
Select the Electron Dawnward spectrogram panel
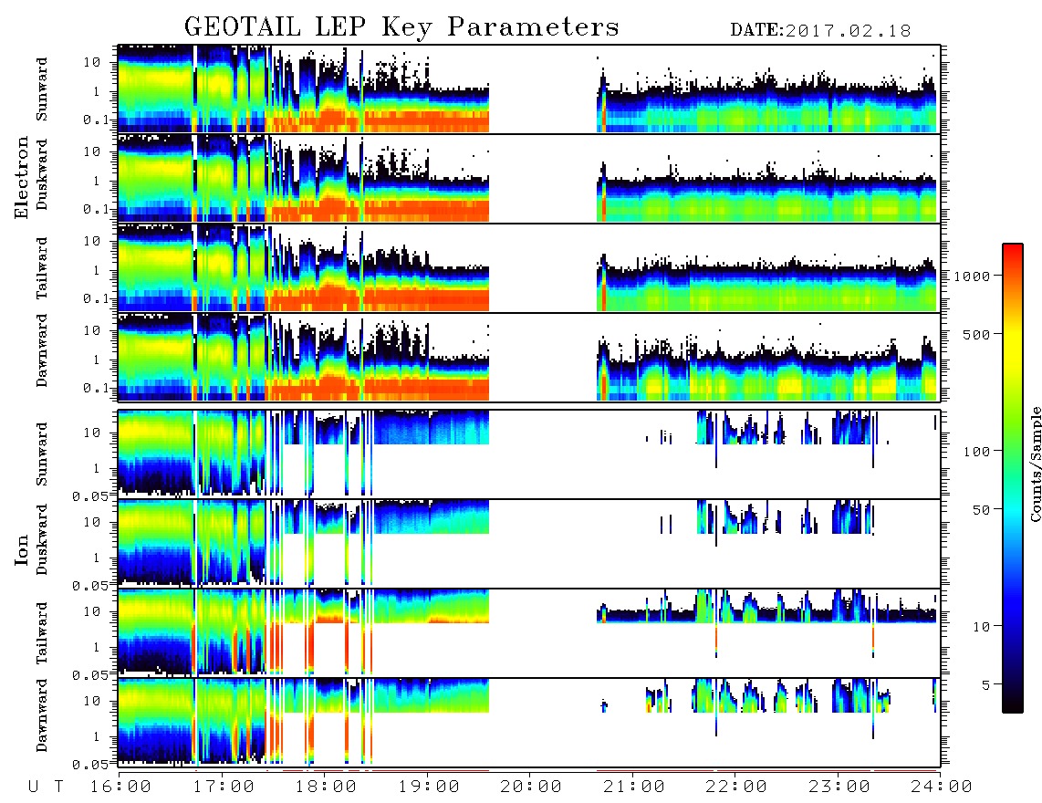(x=529, y=357)
